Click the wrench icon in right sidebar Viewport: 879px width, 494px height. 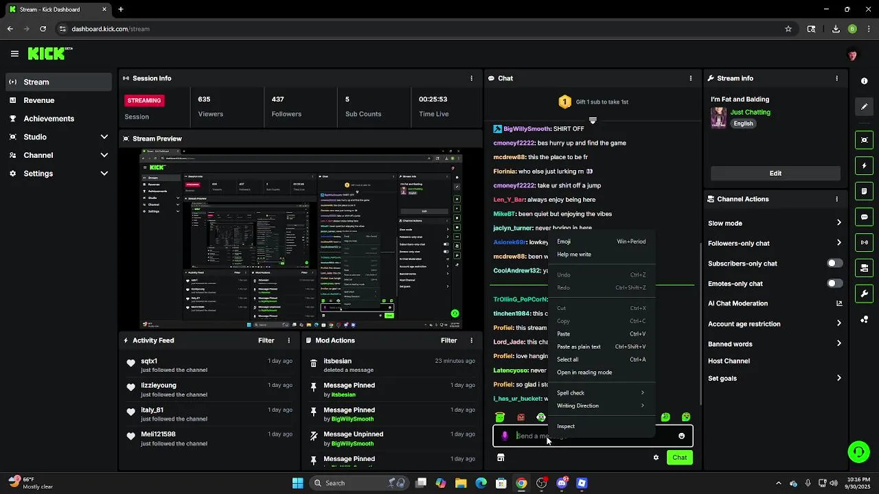coord(864,294)
